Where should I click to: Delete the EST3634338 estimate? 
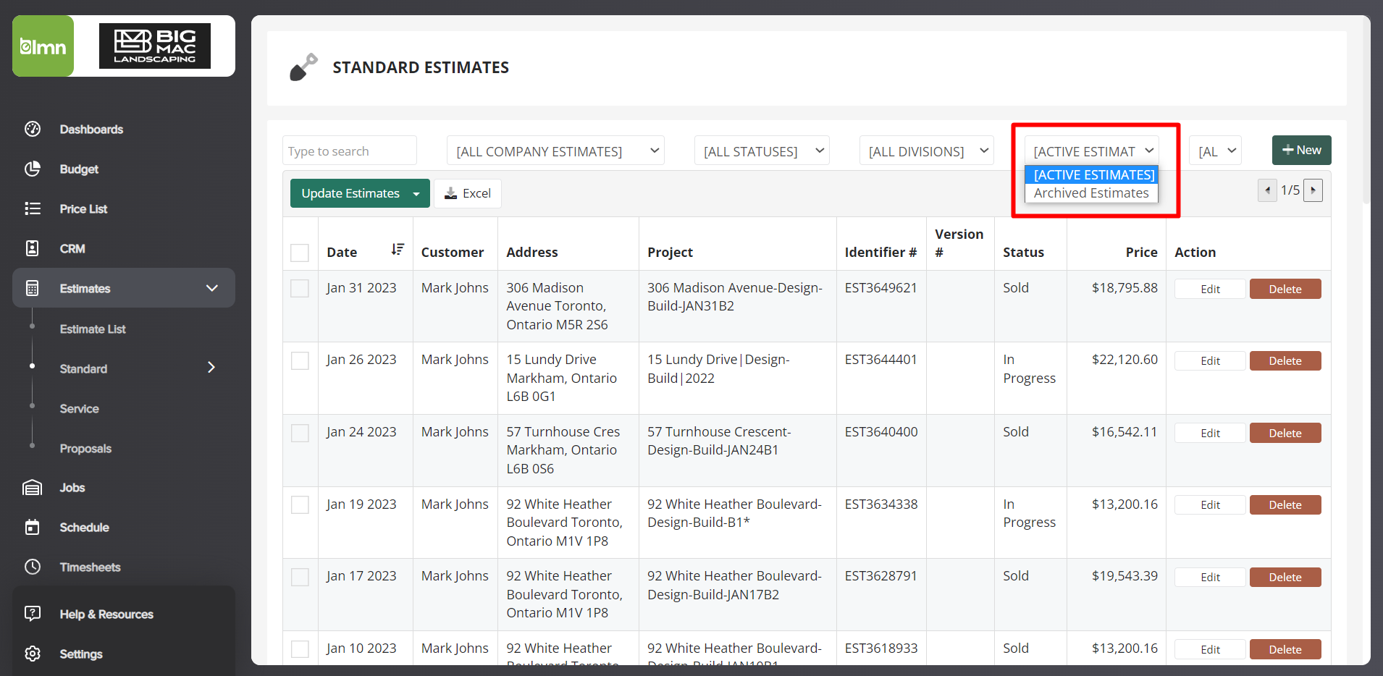[x=1285, y=504]
